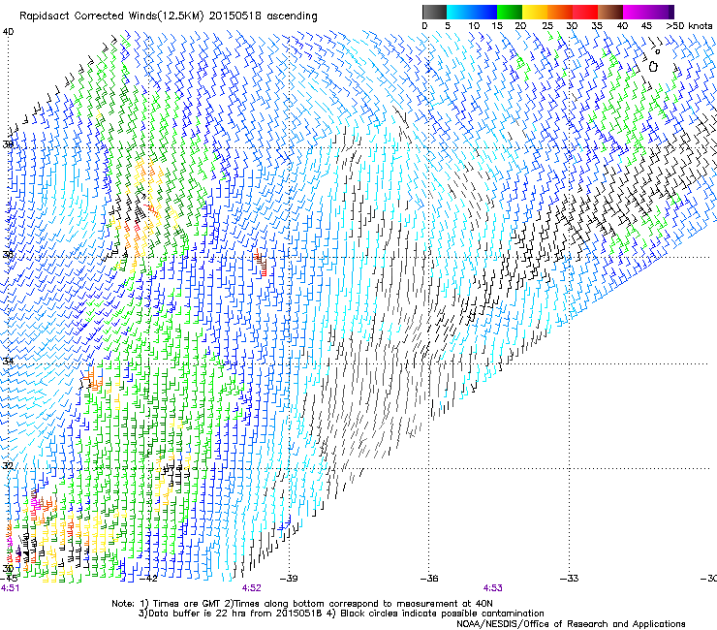This screenshot has width=717, height=630.
Task: Click the longitude label '-39'
Action: pyautogui.click(x=289, y=579)
